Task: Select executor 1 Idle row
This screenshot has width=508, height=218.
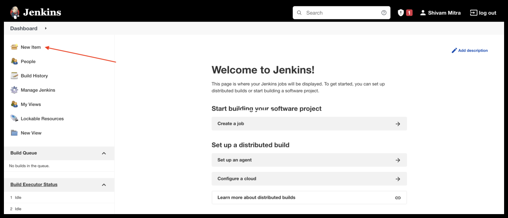Action: click(59, 198)
